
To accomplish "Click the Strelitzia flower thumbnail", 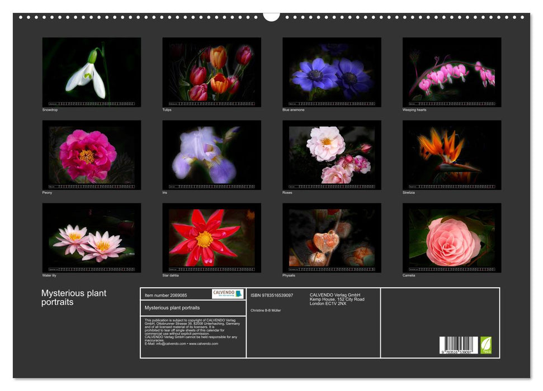I will click(x=451, y=154).
